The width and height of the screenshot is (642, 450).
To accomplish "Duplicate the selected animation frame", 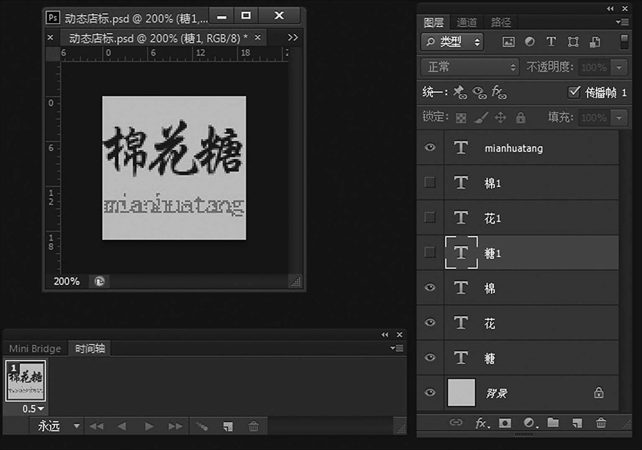I will [228, 426].
